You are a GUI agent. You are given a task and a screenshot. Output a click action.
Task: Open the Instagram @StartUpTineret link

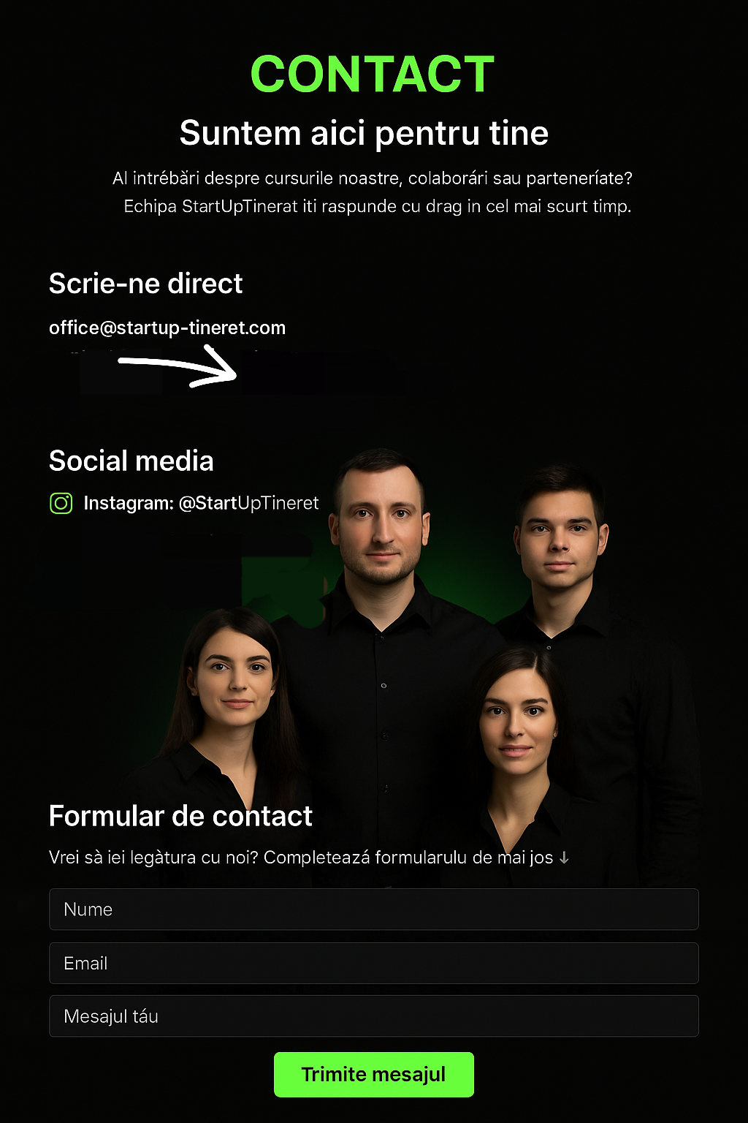click(x=201, y=503)
